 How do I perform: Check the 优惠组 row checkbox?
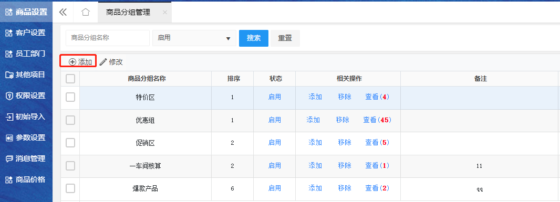(x=70, y=120)
